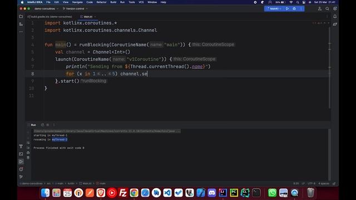Viewport: 356px width, 200px height.
Task: Click line number 8 in the gutter
Action: [32, 74]
